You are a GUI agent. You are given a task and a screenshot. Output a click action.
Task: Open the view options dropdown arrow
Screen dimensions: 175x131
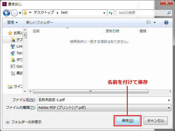point(155,23)
